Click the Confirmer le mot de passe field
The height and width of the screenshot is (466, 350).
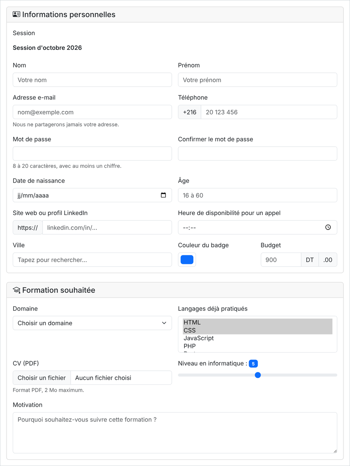pos(258,154)
